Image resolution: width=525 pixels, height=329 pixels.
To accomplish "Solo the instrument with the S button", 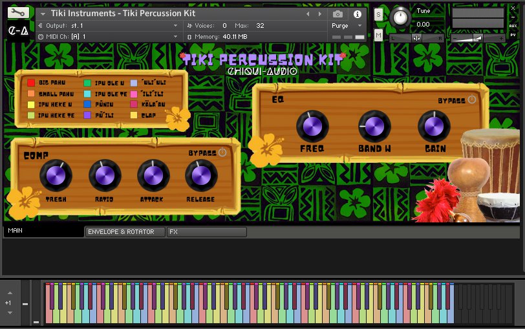I will point(378,14).
